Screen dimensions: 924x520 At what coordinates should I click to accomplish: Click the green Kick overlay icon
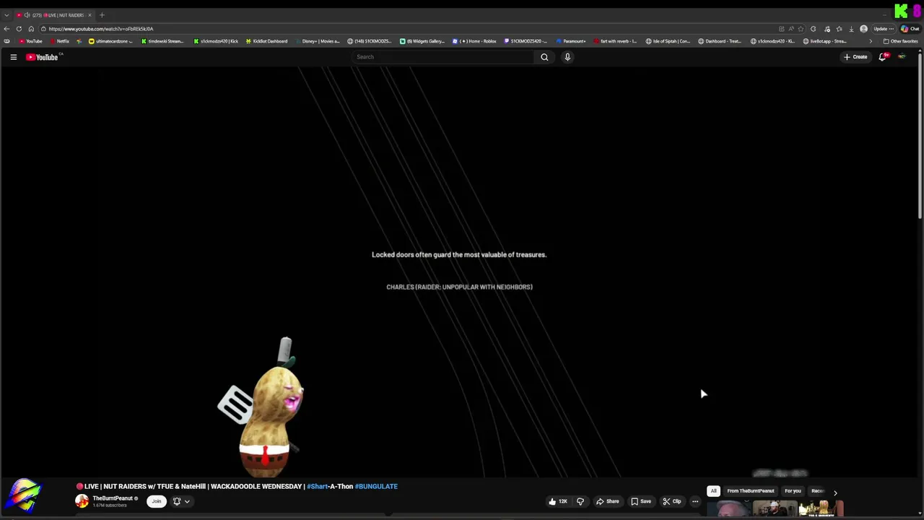(x=901, y=11)
